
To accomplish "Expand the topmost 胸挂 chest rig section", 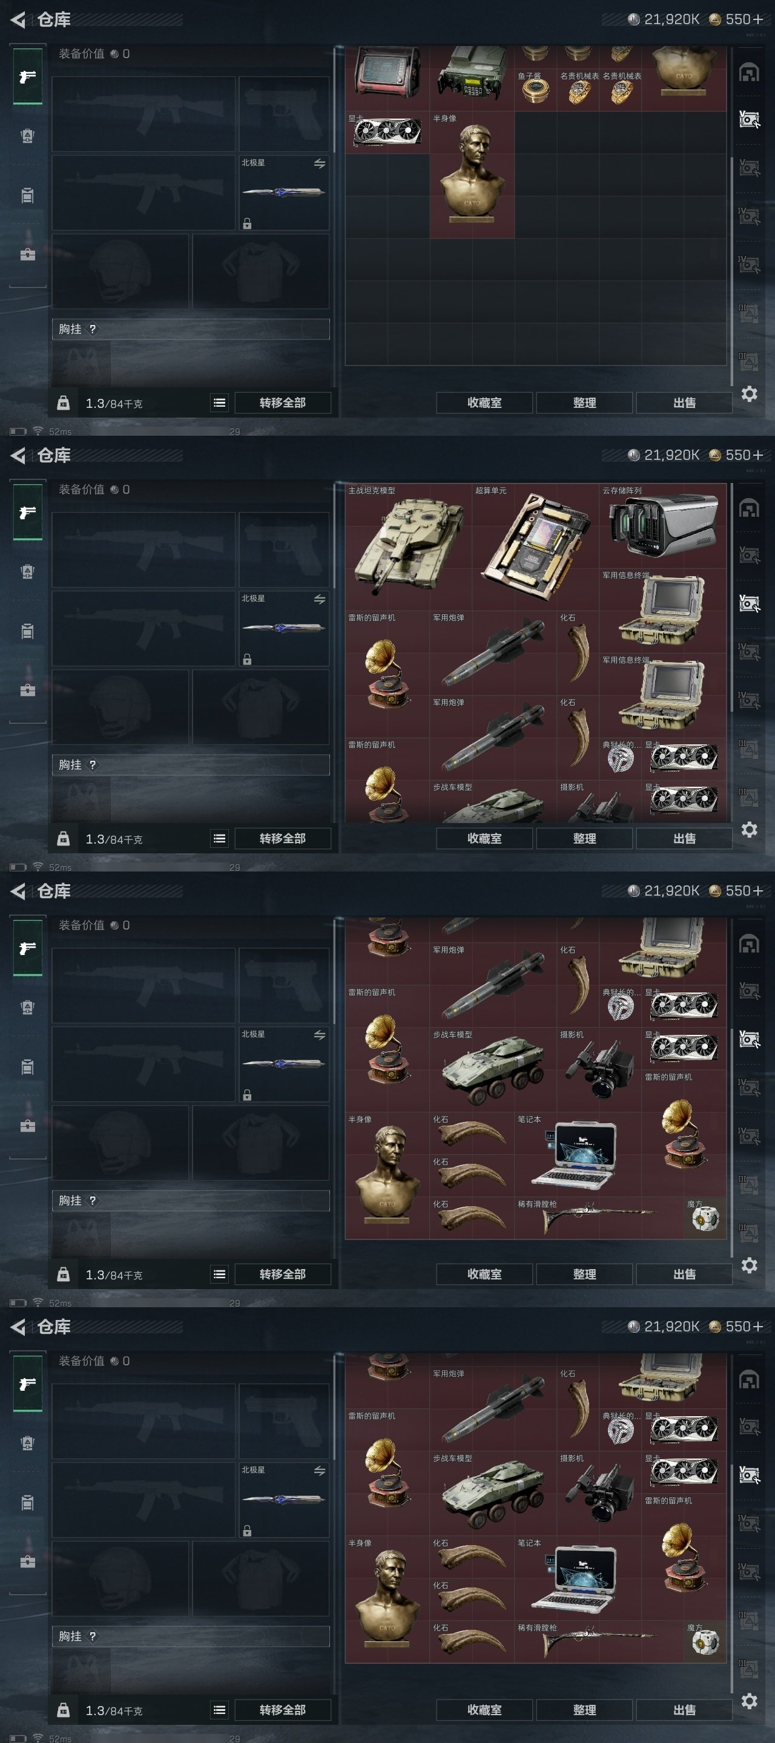I will pyautogui.click(x=191, y=329).
